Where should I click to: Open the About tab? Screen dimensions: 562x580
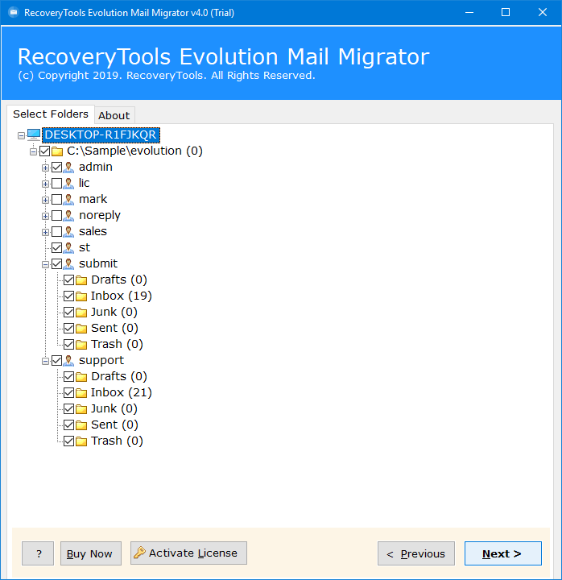pos(114,115)
